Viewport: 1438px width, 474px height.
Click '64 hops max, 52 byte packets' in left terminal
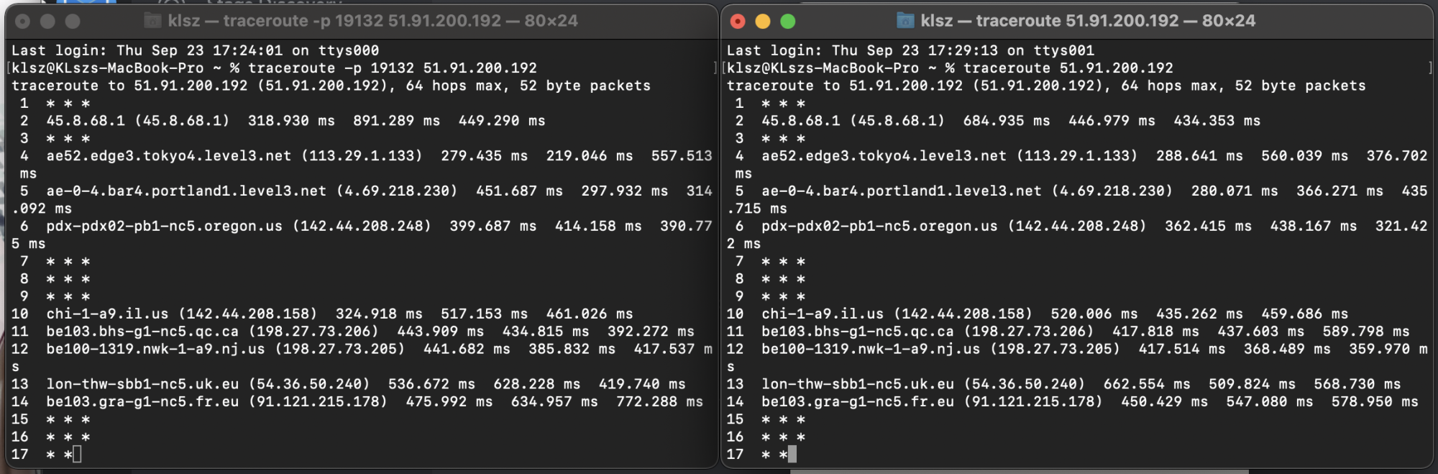coord(528,86)
